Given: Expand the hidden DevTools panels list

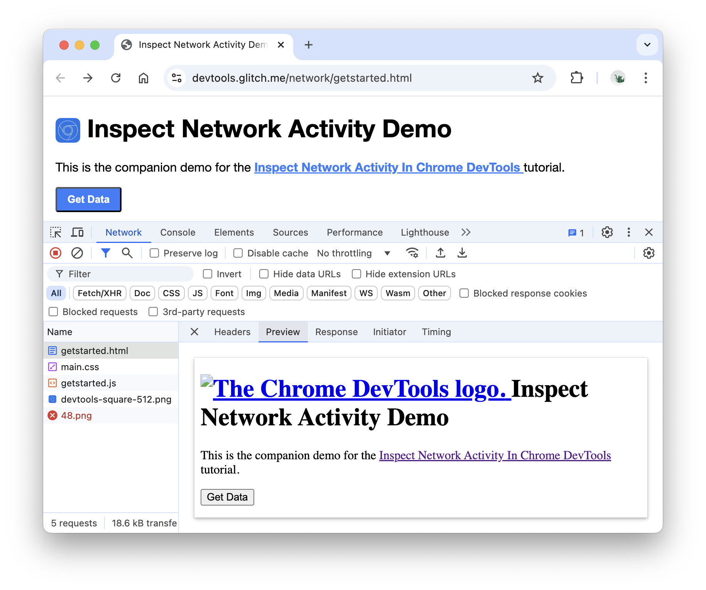Looking at the screenshot, I should [x=466, y=232].
